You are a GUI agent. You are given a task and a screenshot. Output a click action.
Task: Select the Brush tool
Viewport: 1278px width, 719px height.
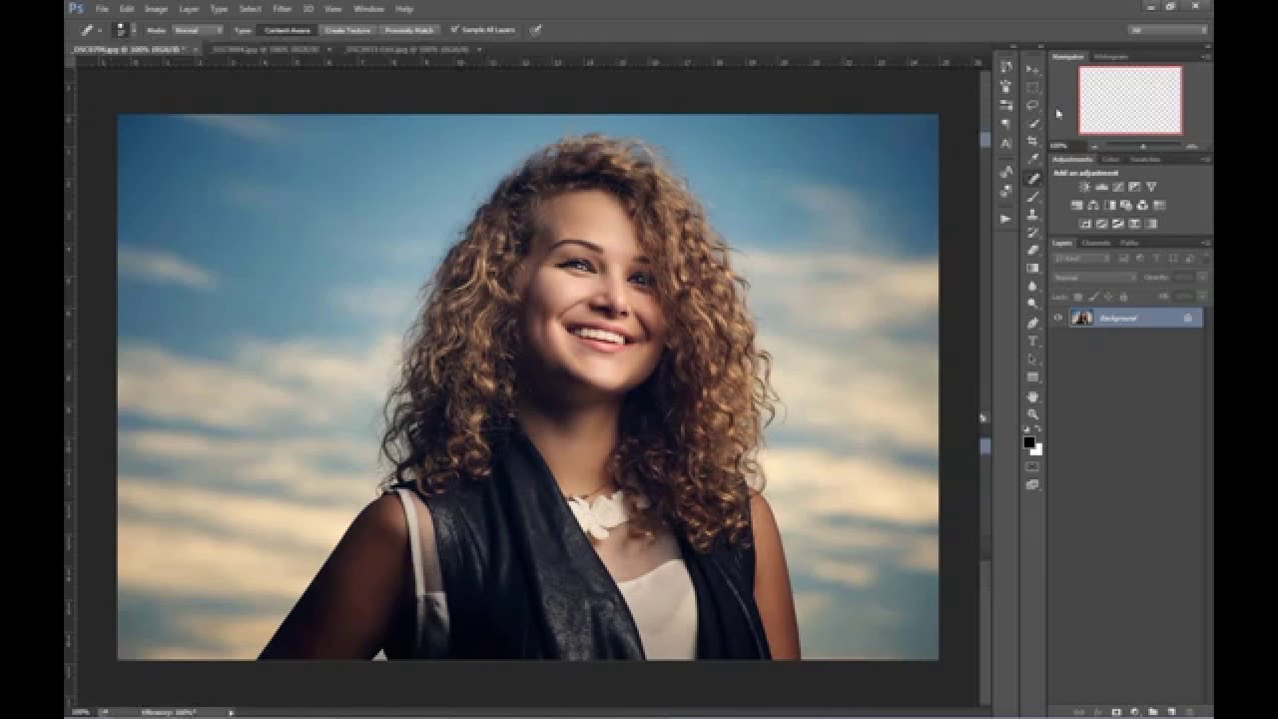(x=1033, y=197)
